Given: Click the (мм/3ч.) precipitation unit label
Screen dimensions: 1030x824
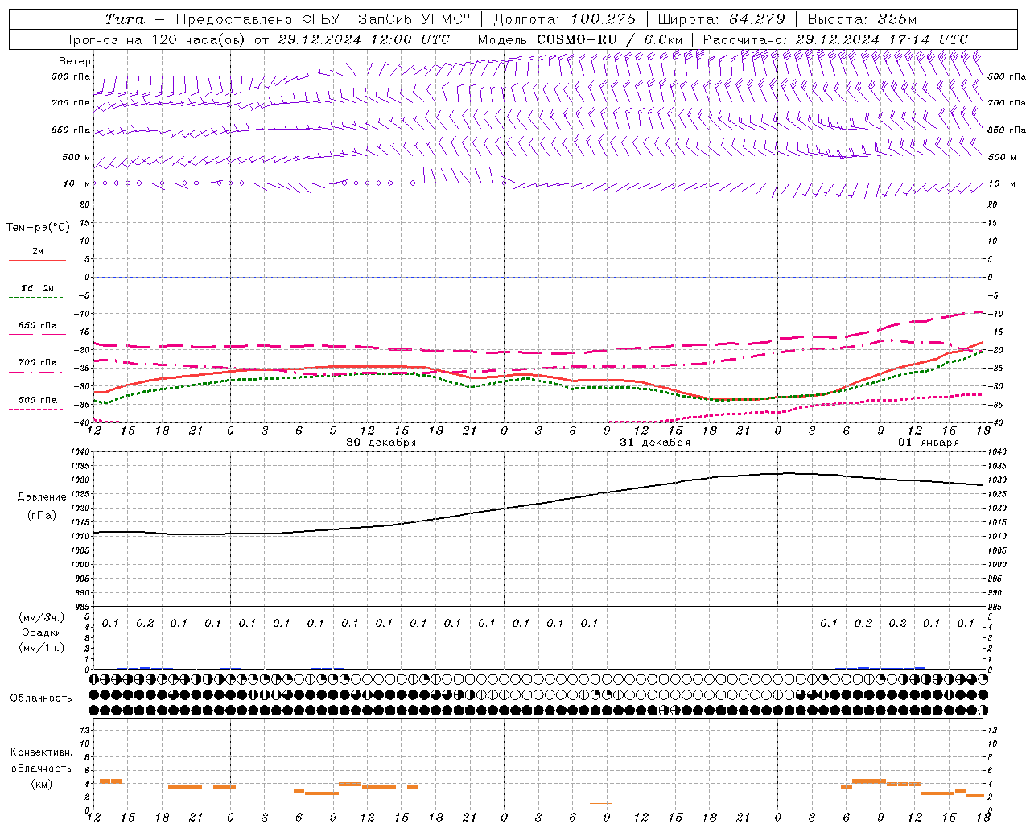Looking at the screenshot, I should click(42, 617).
